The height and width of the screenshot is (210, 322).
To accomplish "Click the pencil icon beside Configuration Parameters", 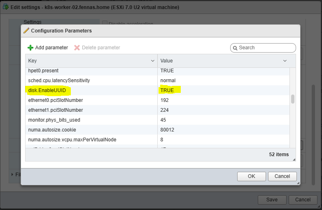I will coord(26,31).
